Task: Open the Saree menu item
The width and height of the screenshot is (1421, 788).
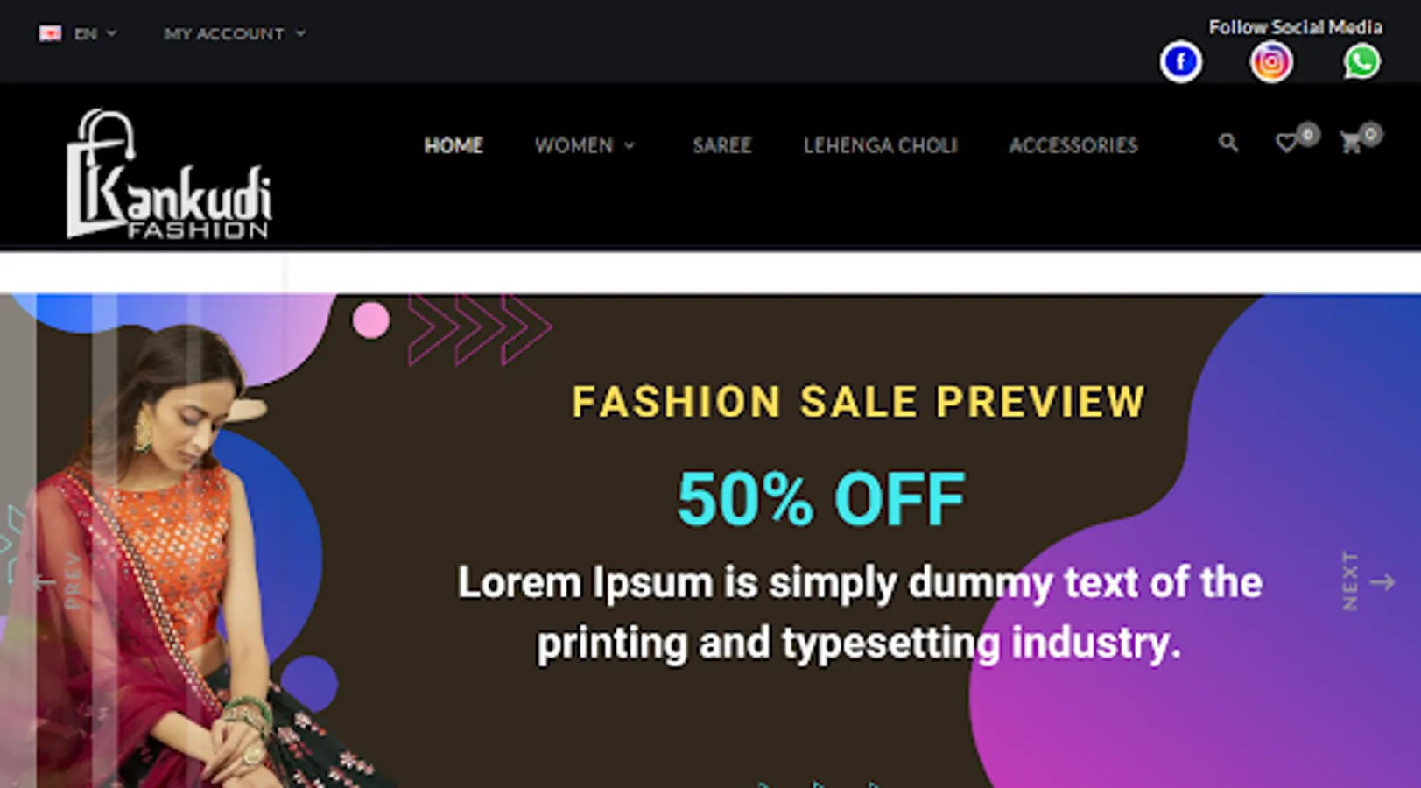Action: pyautogui.click(x=722, y=145)
